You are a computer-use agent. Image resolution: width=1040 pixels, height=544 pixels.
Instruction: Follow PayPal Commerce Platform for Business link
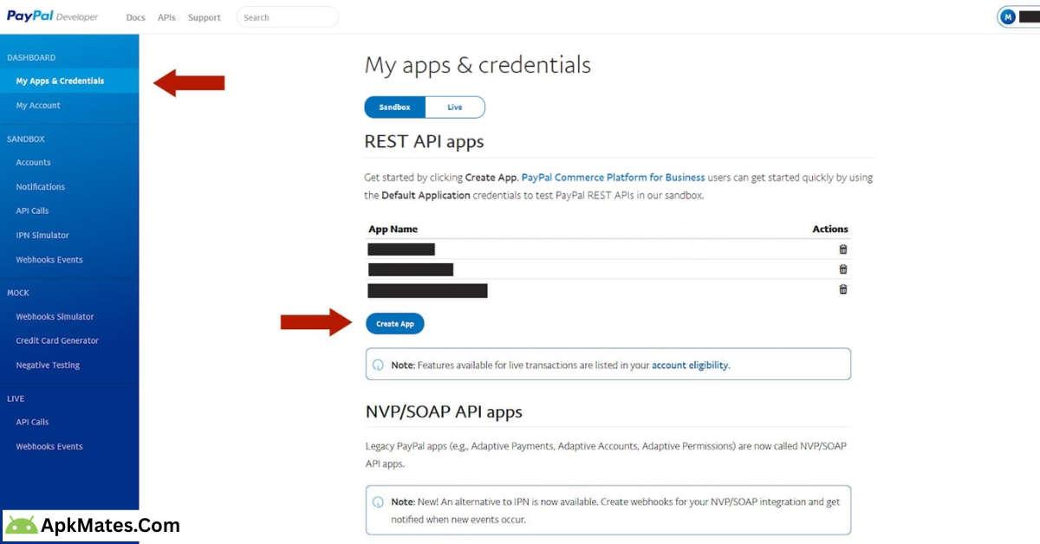tap(613, 178)
